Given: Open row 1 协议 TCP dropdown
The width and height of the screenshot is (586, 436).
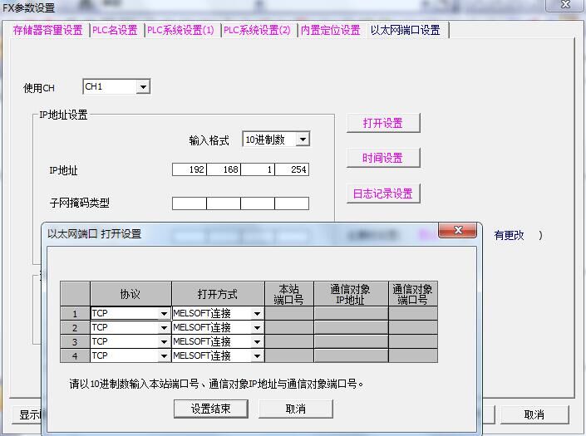Looking at the screenshot, I should tap(164, 314).
